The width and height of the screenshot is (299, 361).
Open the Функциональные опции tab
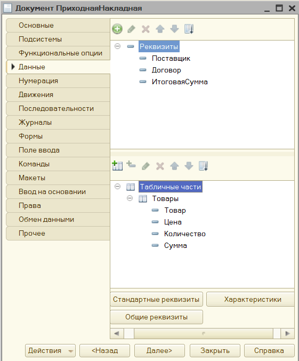58,53
